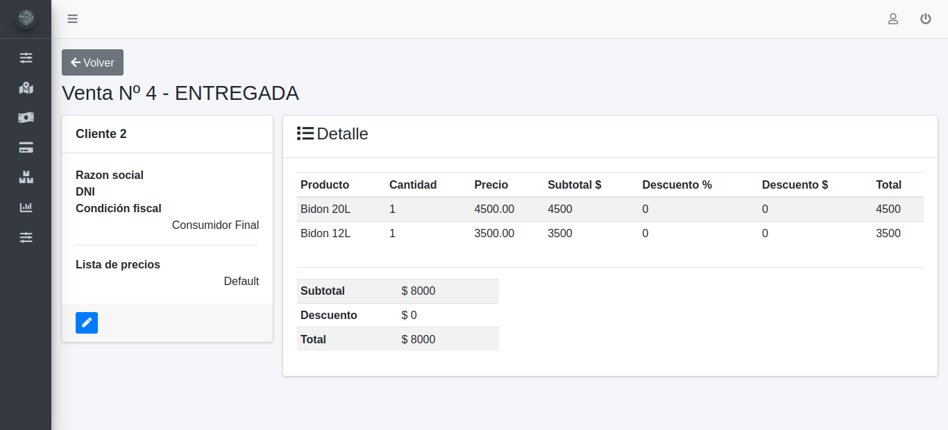The height and width of the screenshot is (430, 948).
Task: Open the first sliders icon below the logo
Action: point(26,58)
